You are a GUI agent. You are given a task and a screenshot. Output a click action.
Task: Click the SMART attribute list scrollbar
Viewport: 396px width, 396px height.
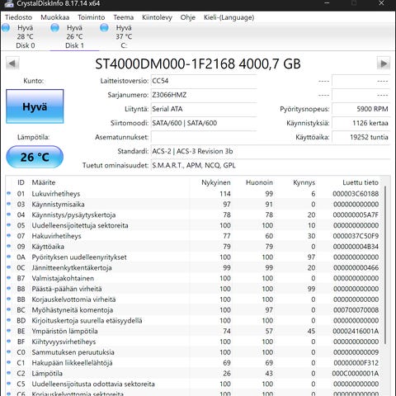(x=385, y=264)
